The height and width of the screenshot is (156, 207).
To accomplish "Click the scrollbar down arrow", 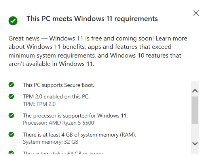I will [x=195, y=144].
